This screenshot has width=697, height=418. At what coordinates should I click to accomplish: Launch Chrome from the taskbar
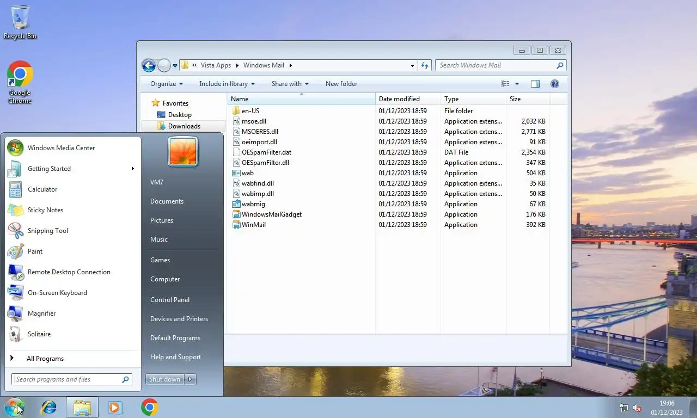pos(149,407)
